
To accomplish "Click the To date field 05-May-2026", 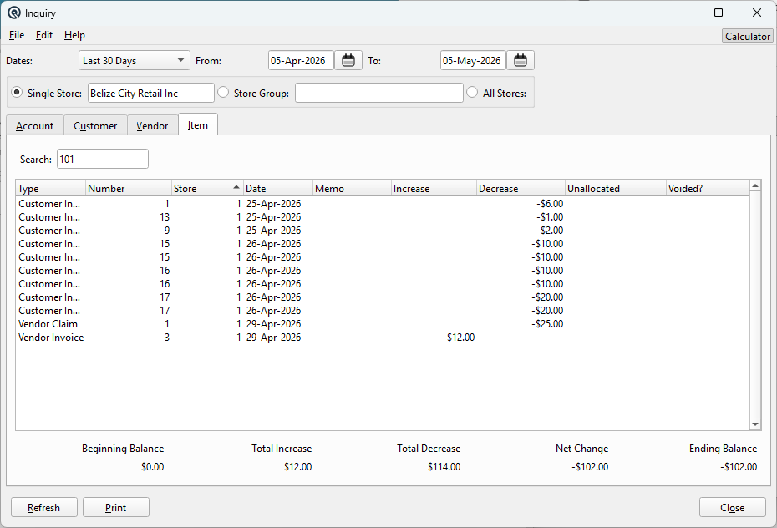I will point(473,60).
